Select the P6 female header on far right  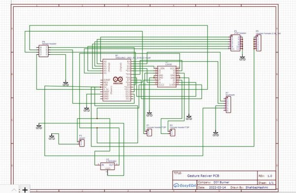[x=259, y=43]
